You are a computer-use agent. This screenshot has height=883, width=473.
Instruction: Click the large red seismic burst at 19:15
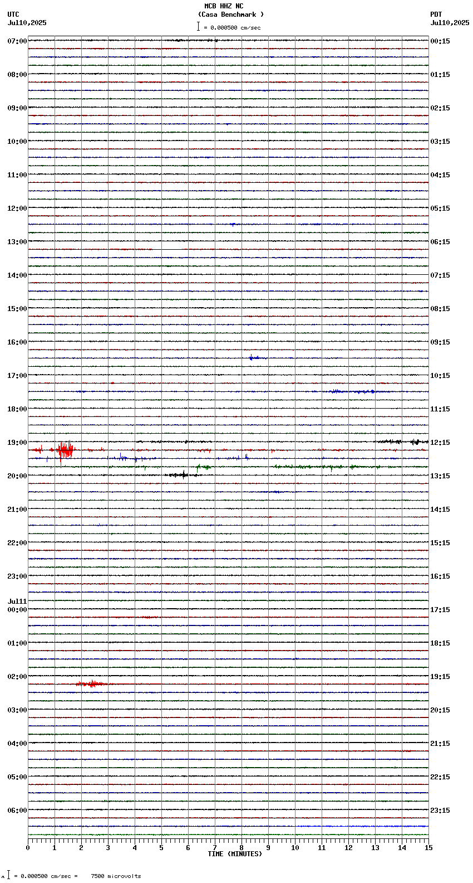[65, 450]
